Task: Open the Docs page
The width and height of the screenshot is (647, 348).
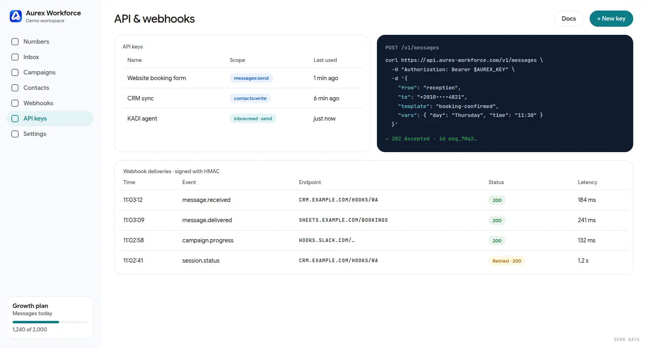Action: click(x=569, y=19)
